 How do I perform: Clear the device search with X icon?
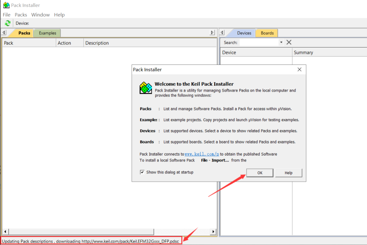pos(289,42)
